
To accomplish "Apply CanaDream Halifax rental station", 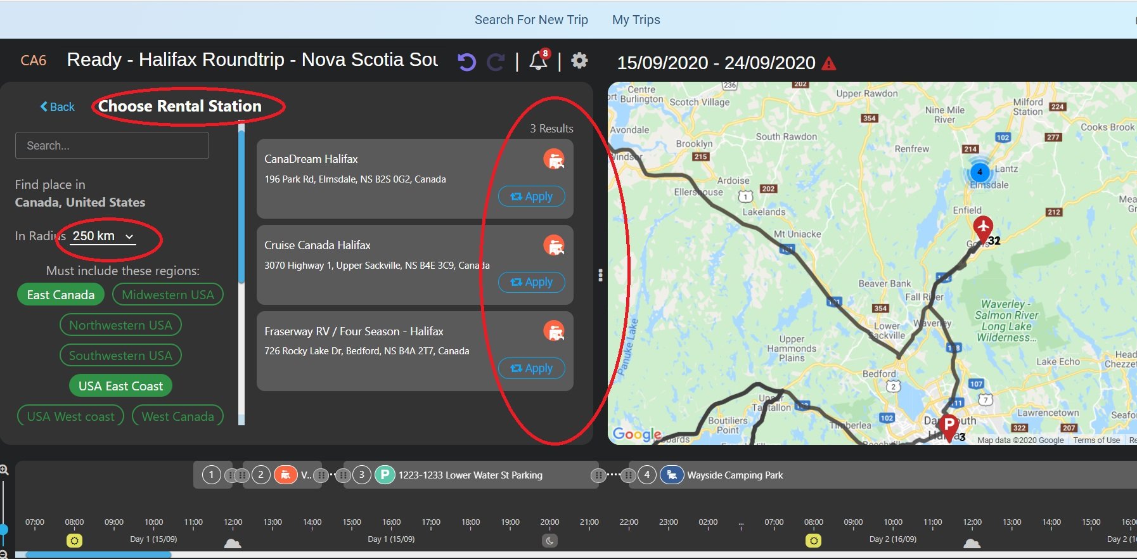I will [x=531, y=196].
